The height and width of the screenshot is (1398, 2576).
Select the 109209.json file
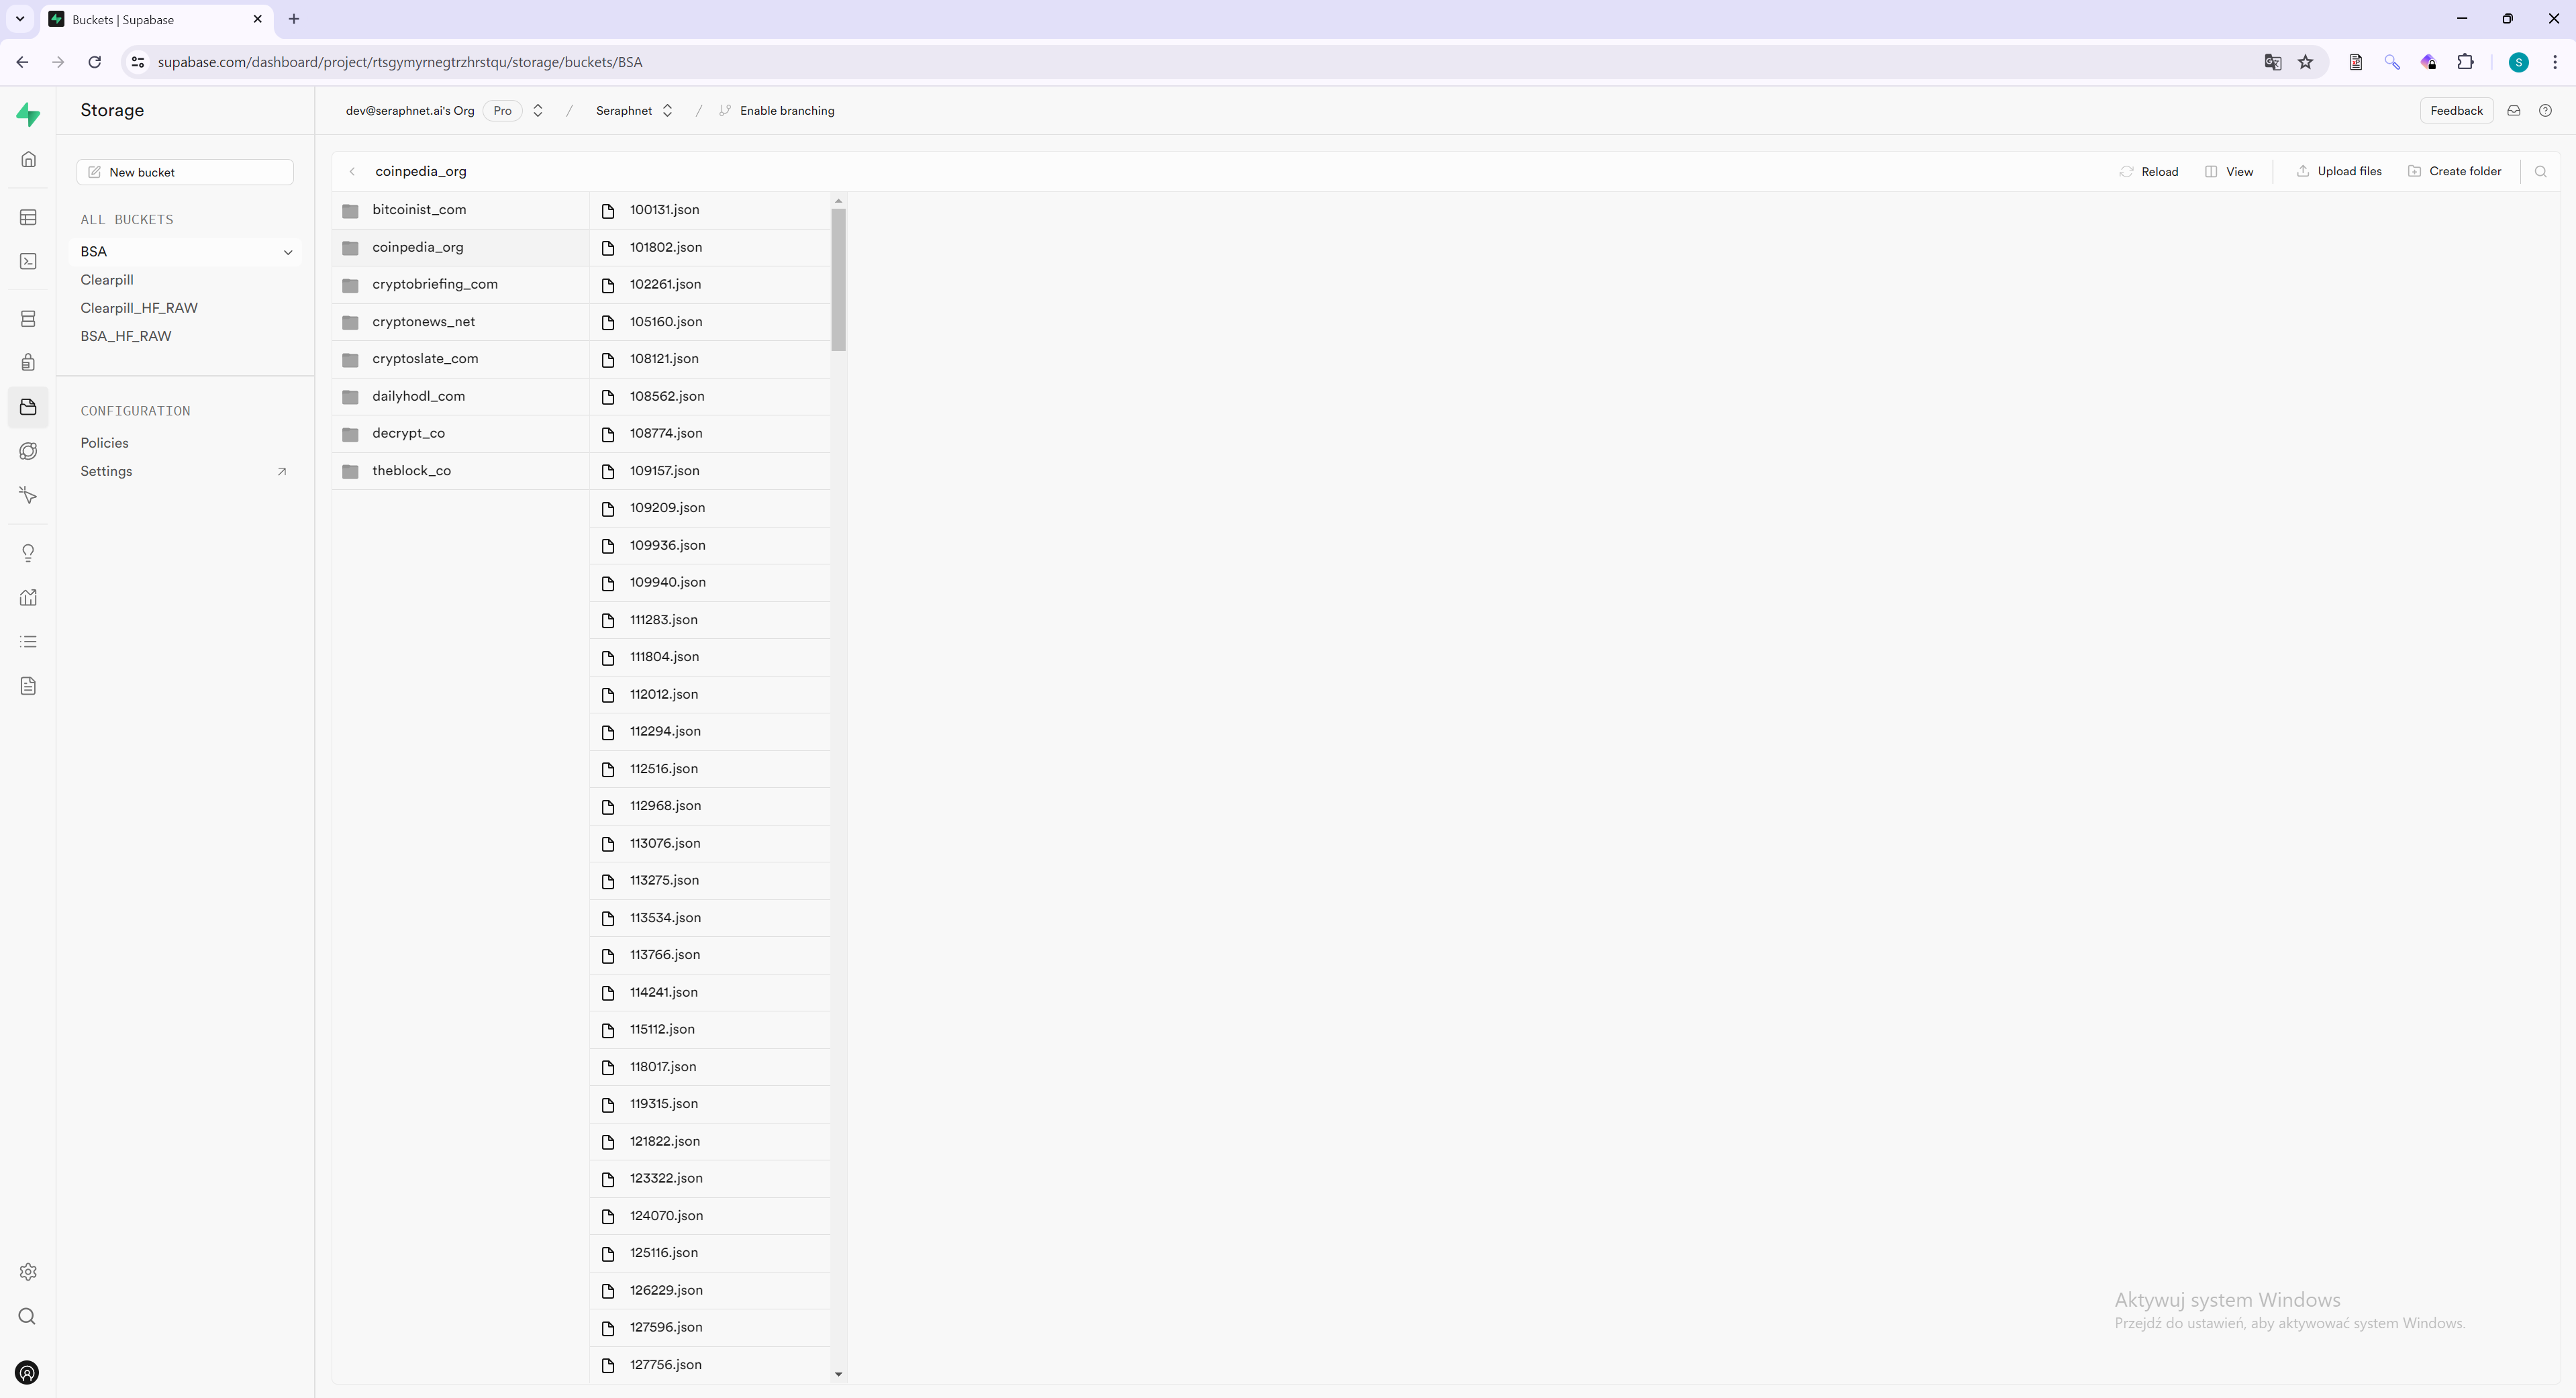click(x=667, y=508)
